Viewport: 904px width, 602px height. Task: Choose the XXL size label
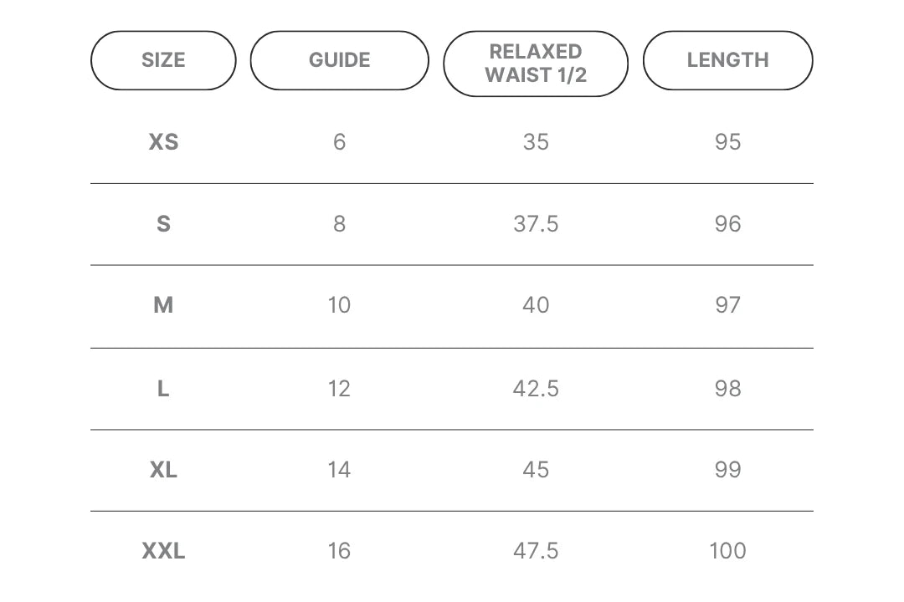pyautogui.click(x=164, y=551)
